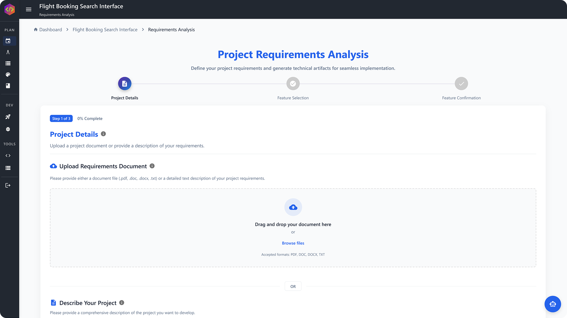Viewport: 567px width, 318px height.
Task: Jump to the Feature Selection step
Action: (x=293, y=83)
